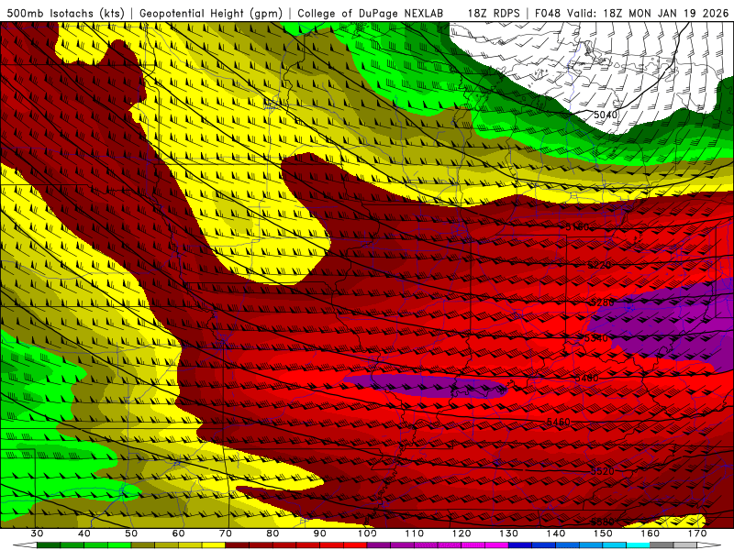This screenshot has height=550, width=734.
Task: Click the 160 kt value on color scale
Action: (651, 533)
